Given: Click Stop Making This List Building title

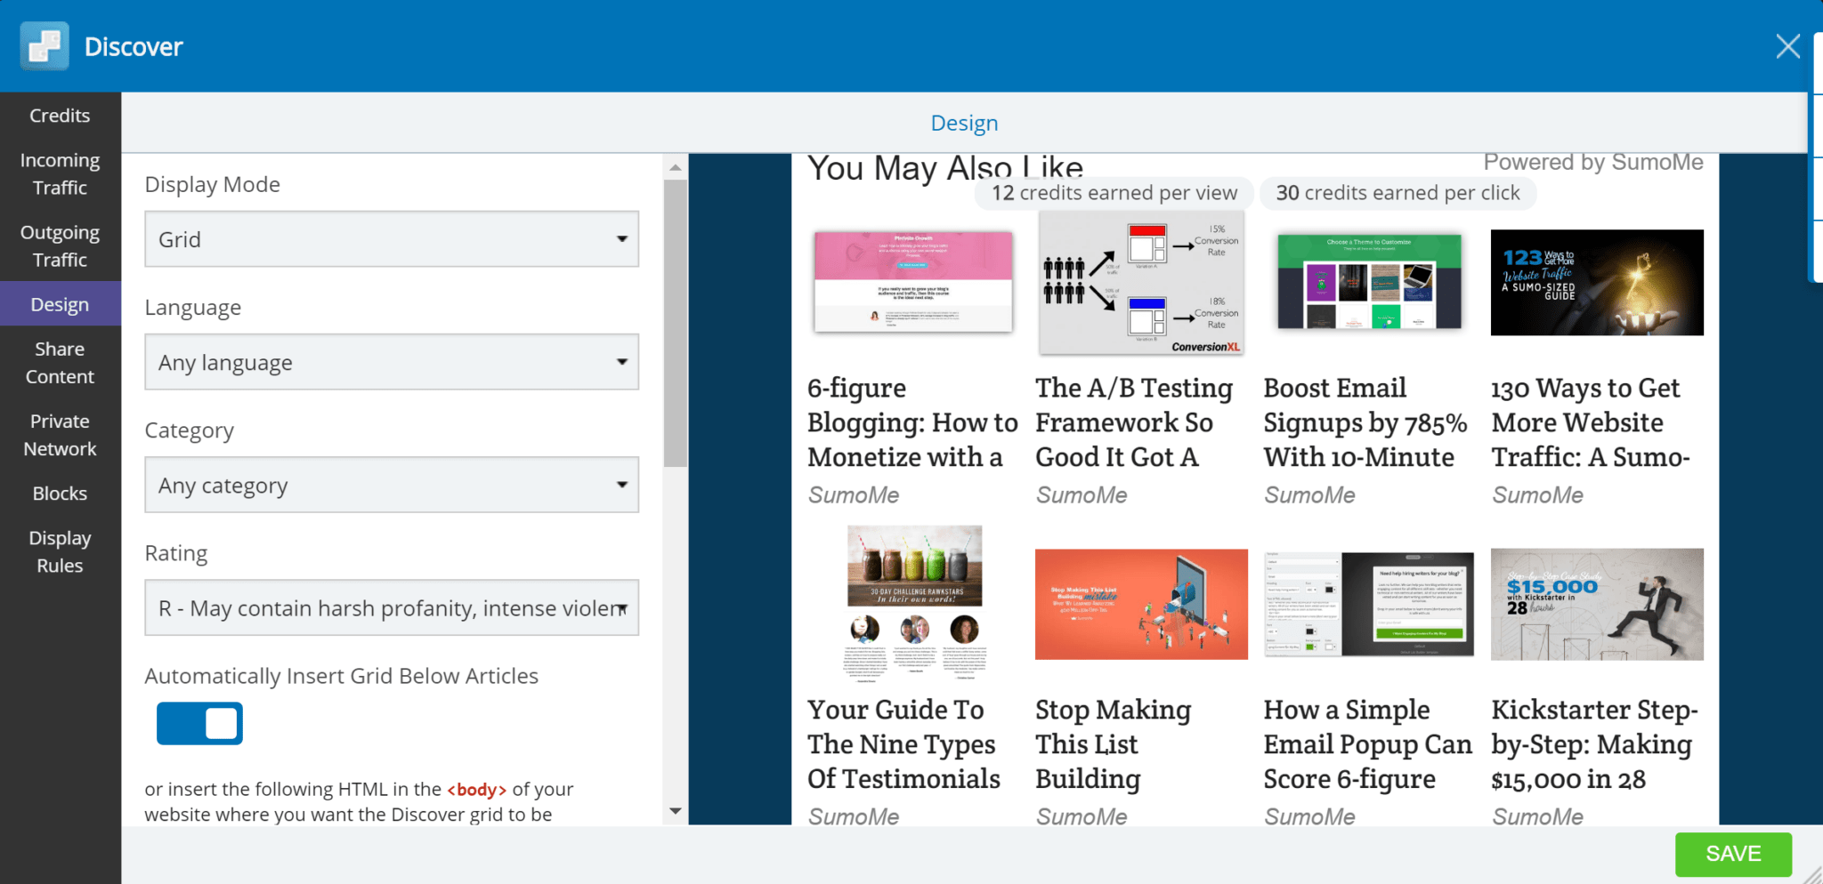Looking at the screenshot, I should (1113, 744).
